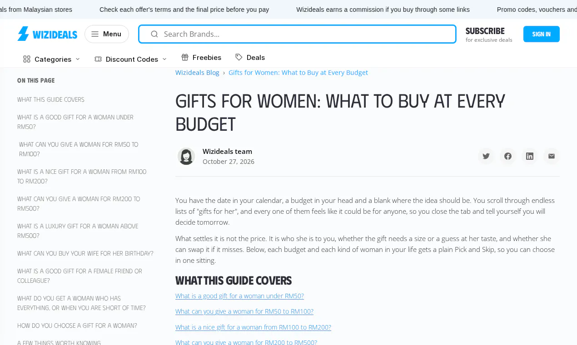Jump to 'What this guide covers' in sidebar
Image resolution: width=577 pixels, height=345 pixels.
coord(51,99)
